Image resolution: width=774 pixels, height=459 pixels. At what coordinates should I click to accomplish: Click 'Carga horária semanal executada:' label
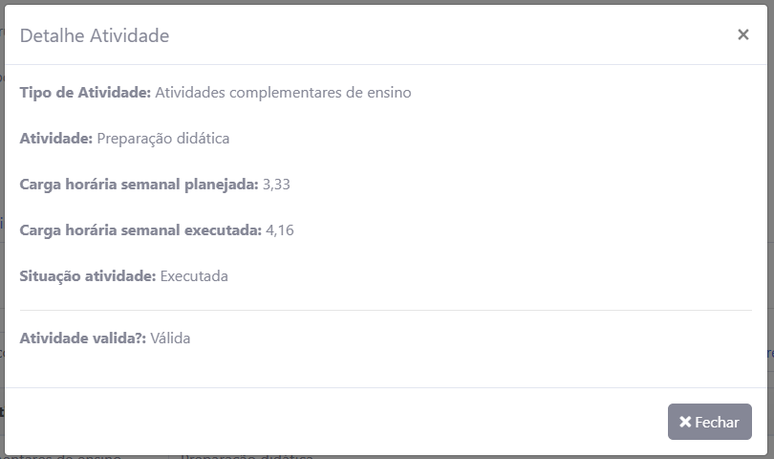point(140,230)
